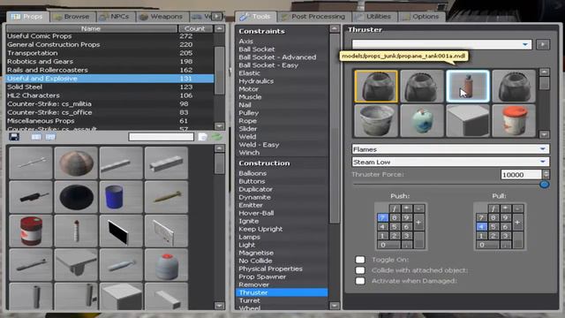Select the propane tank thruster model

(468, 87)
